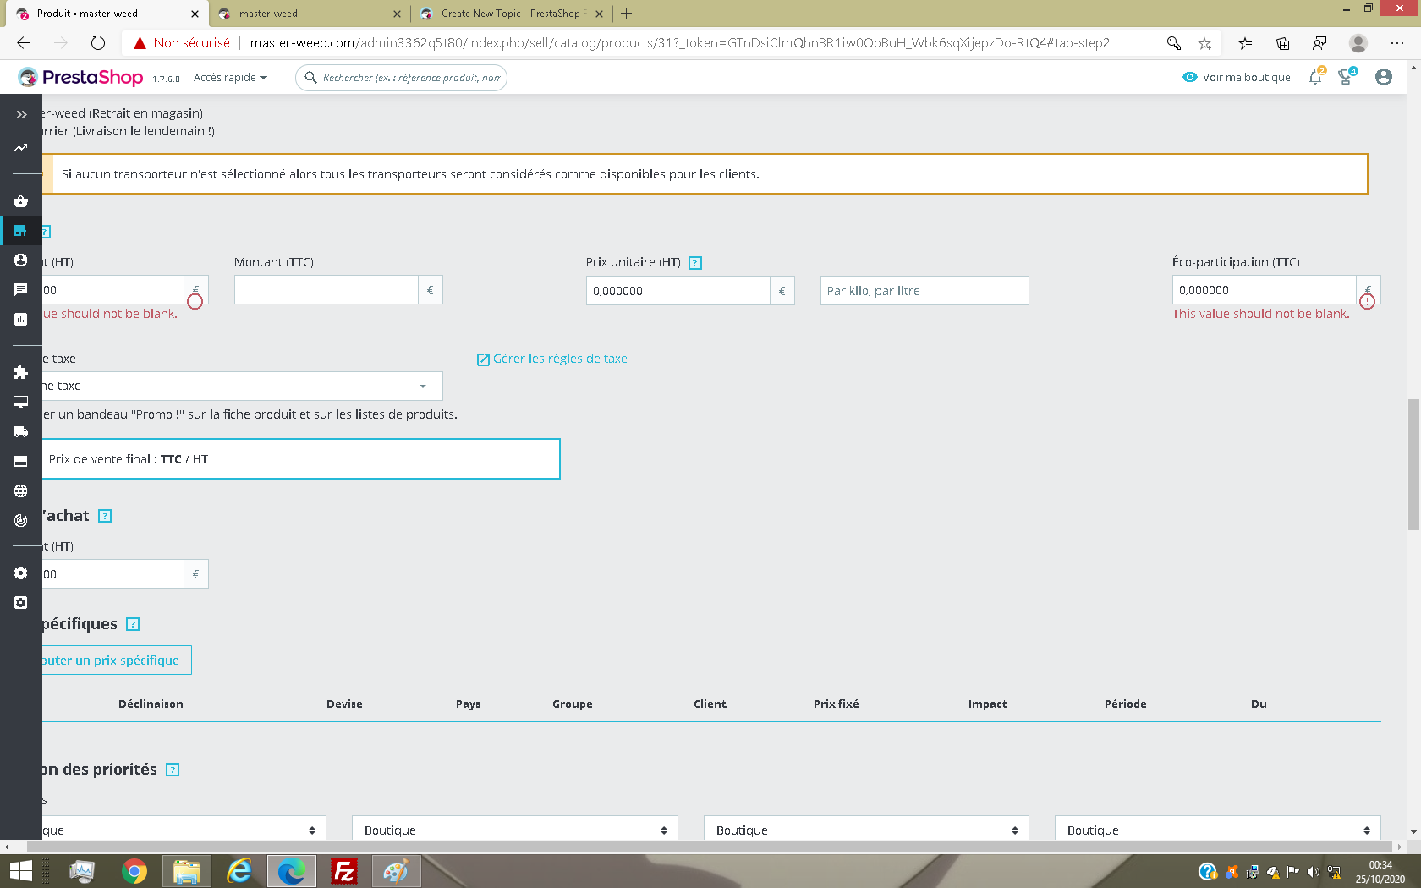Click the Voir ma boutique link
The image size is (1421, 888).
(x=1237, y=77)
